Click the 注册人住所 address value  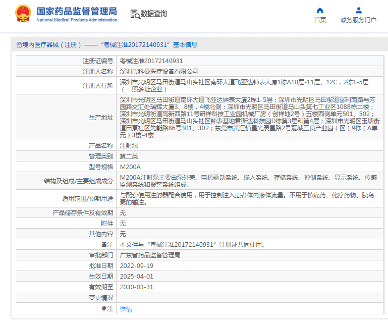(x=244, y=86)
